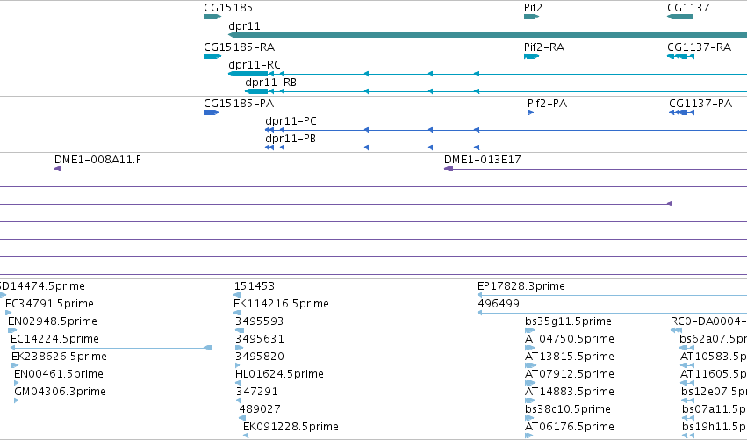
Task: Select the CG15185 gene glyph
Action: click(212, 17)
